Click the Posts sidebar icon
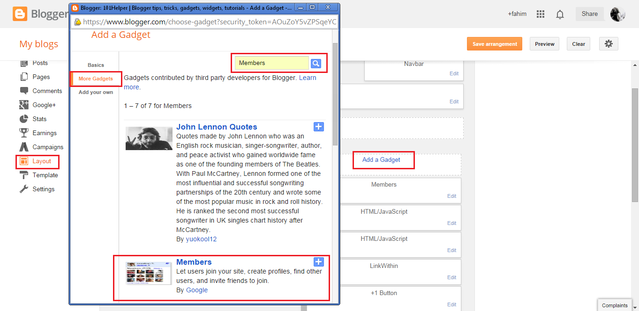 coord(24,63)
